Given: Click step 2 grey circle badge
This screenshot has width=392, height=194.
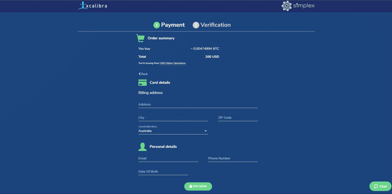Looking at the screenshot, I should (x=196, y=25).
